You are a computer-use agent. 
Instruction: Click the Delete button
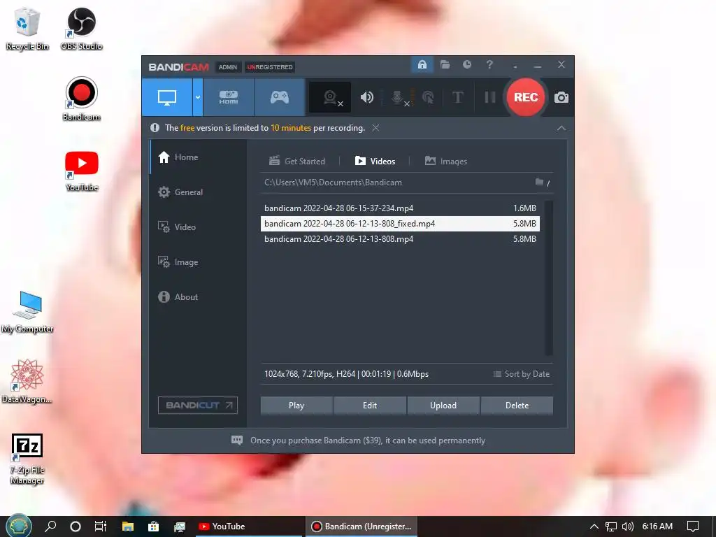pos(517,406)
